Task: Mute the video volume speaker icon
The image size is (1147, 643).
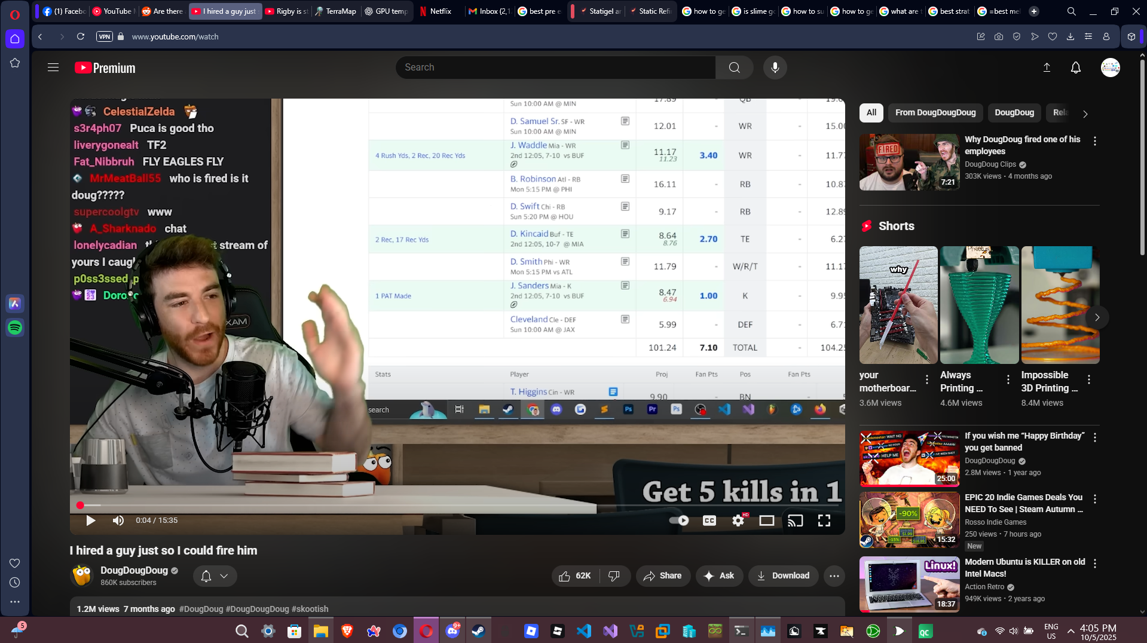Action: pos(118,520)
